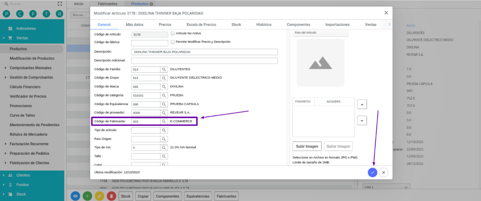Image resolution: width=481 pixels, height=201 pixels.
Task: Close the Modificar Artículo dialog
Action: (x=386, y=13)
